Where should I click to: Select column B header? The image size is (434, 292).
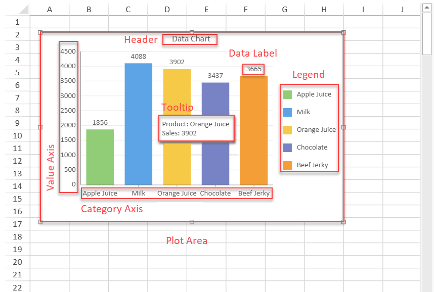(x=89, y=10)
